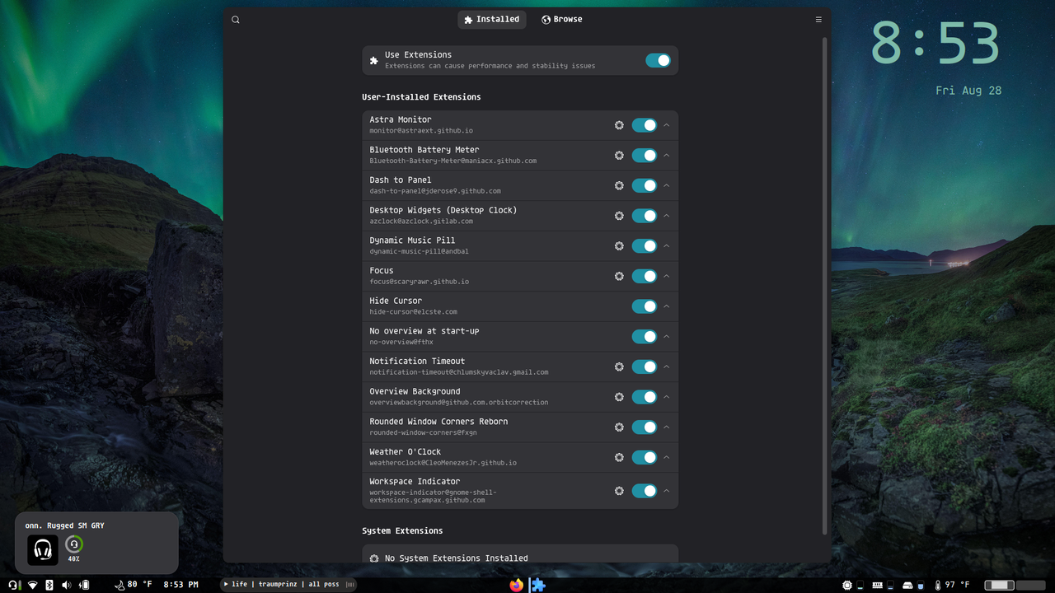Switch to the Browse tab
The image size is (1055, 593).
coord(562,20)
